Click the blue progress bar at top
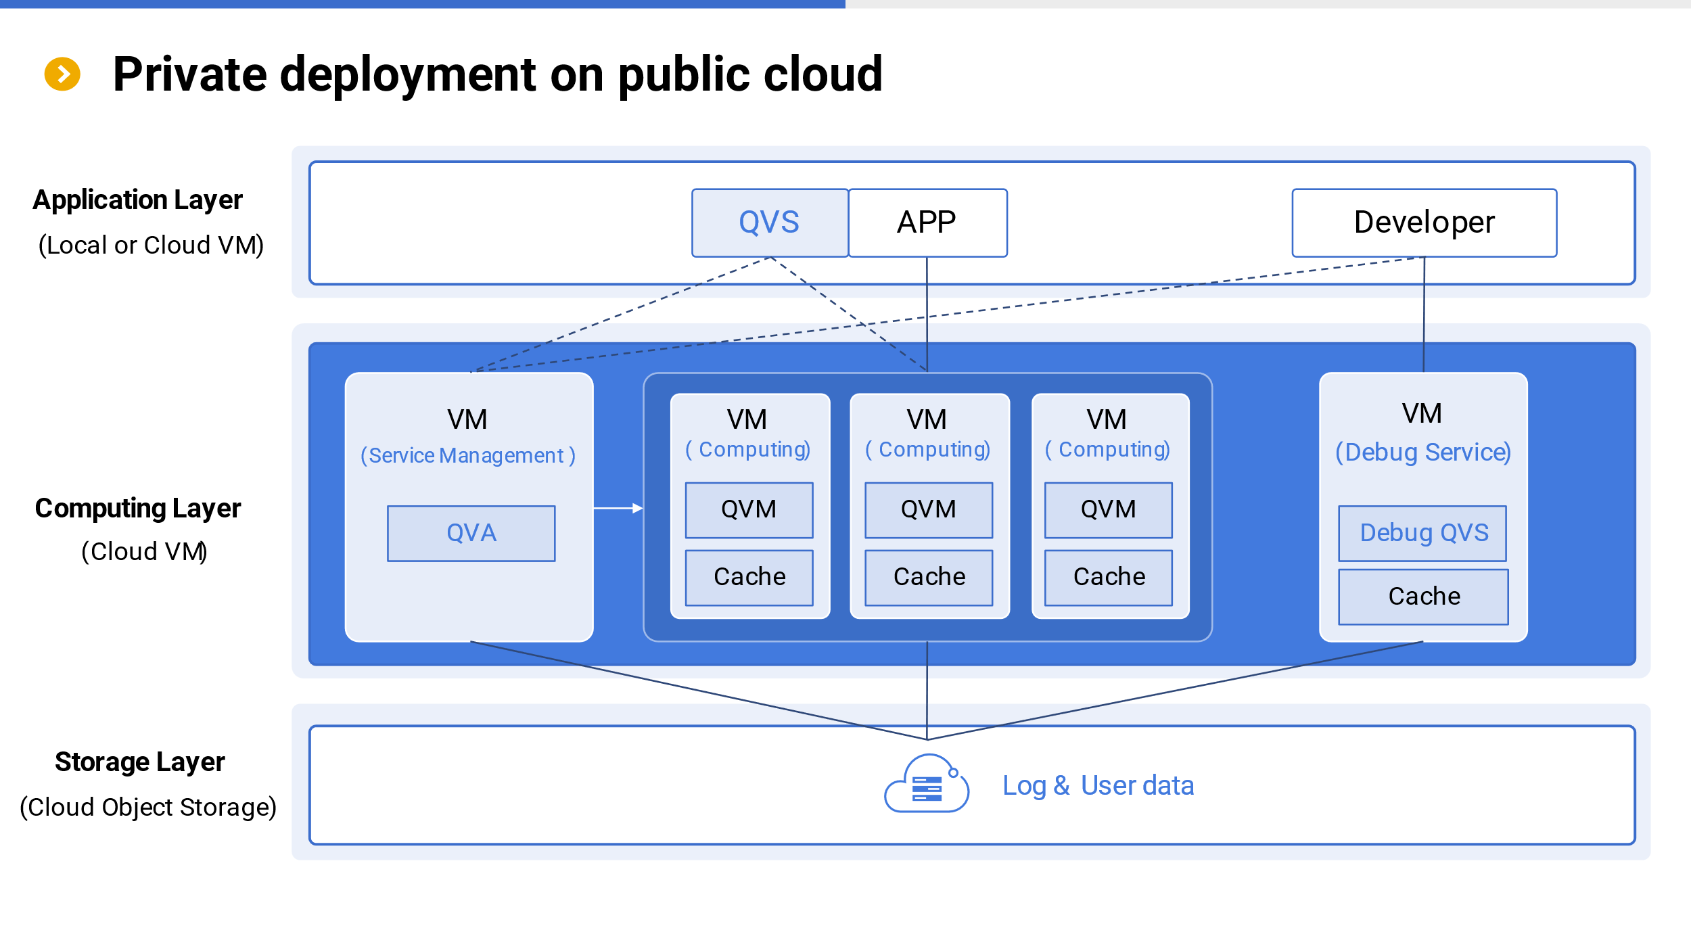This screenshot has width=1691, height=951. coord(422,4)
